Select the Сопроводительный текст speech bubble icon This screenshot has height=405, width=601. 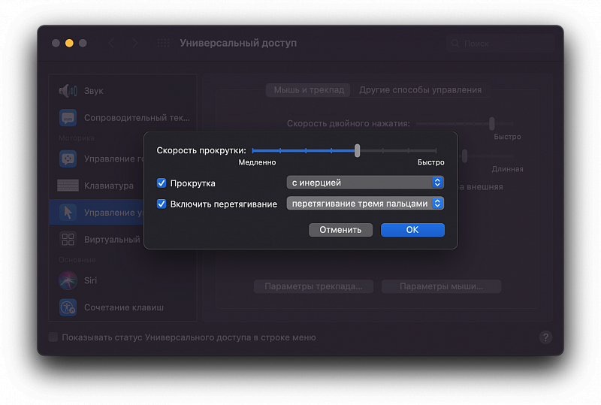tap(68, 118)
